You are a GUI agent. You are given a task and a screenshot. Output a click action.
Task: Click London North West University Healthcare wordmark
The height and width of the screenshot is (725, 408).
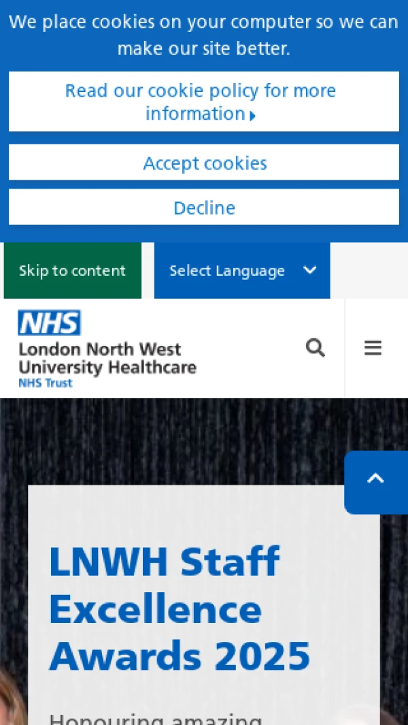[107, 359]
